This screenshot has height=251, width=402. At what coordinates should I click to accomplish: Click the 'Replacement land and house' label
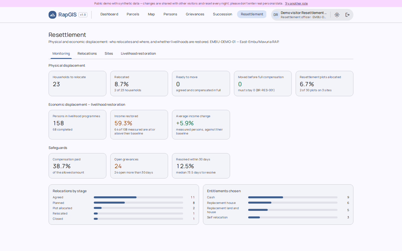click(x=223, y=210)
